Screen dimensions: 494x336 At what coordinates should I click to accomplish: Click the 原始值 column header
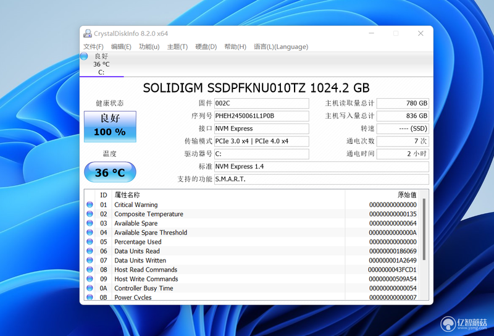(x=407, y=195)
